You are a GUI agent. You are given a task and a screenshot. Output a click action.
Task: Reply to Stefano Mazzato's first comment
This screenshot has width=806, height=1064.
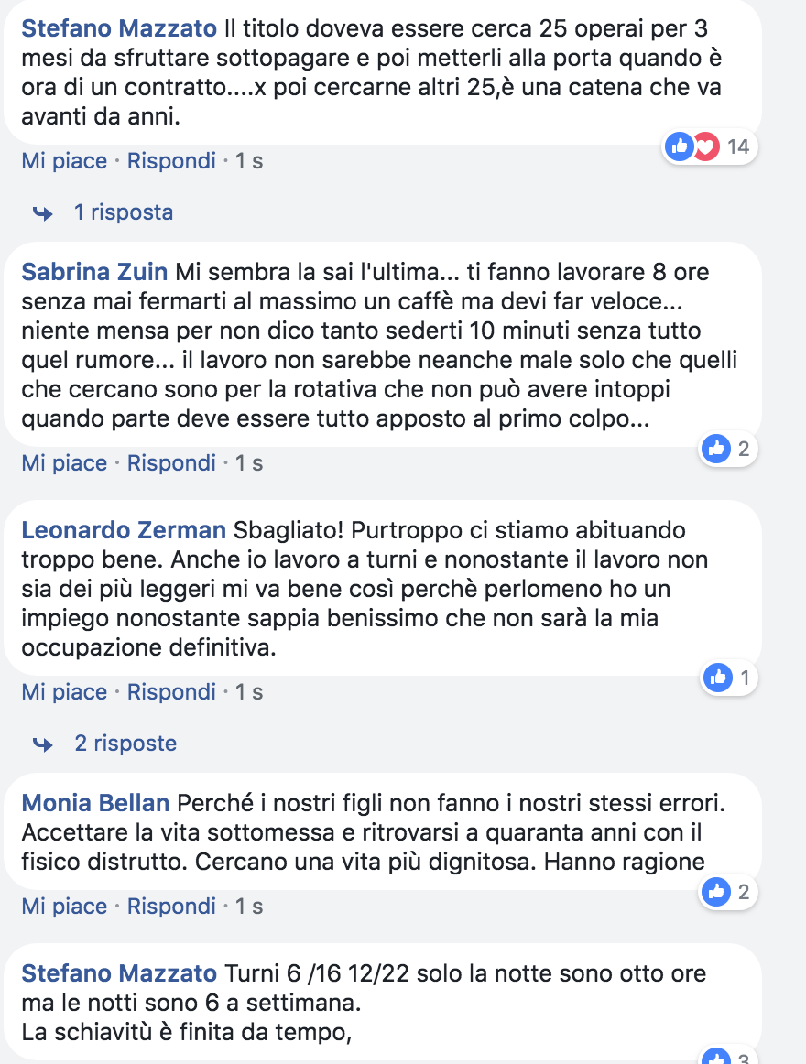point(171,161)
